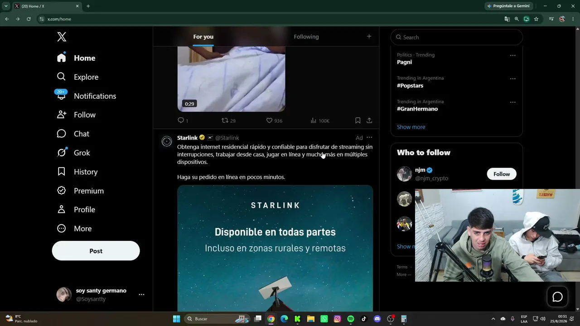The image size is (580, 326).
Task: Open njm profile avatar in Who to follow
Action: 404,174
